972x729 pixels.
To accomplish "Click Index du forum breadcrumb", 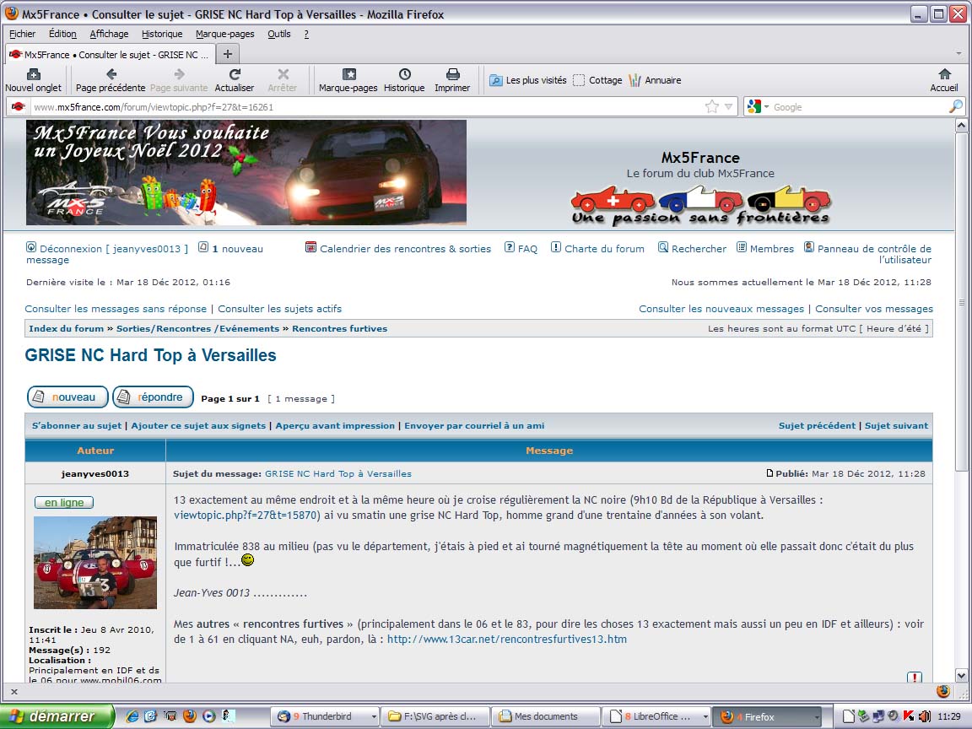I will coord(67,328).
